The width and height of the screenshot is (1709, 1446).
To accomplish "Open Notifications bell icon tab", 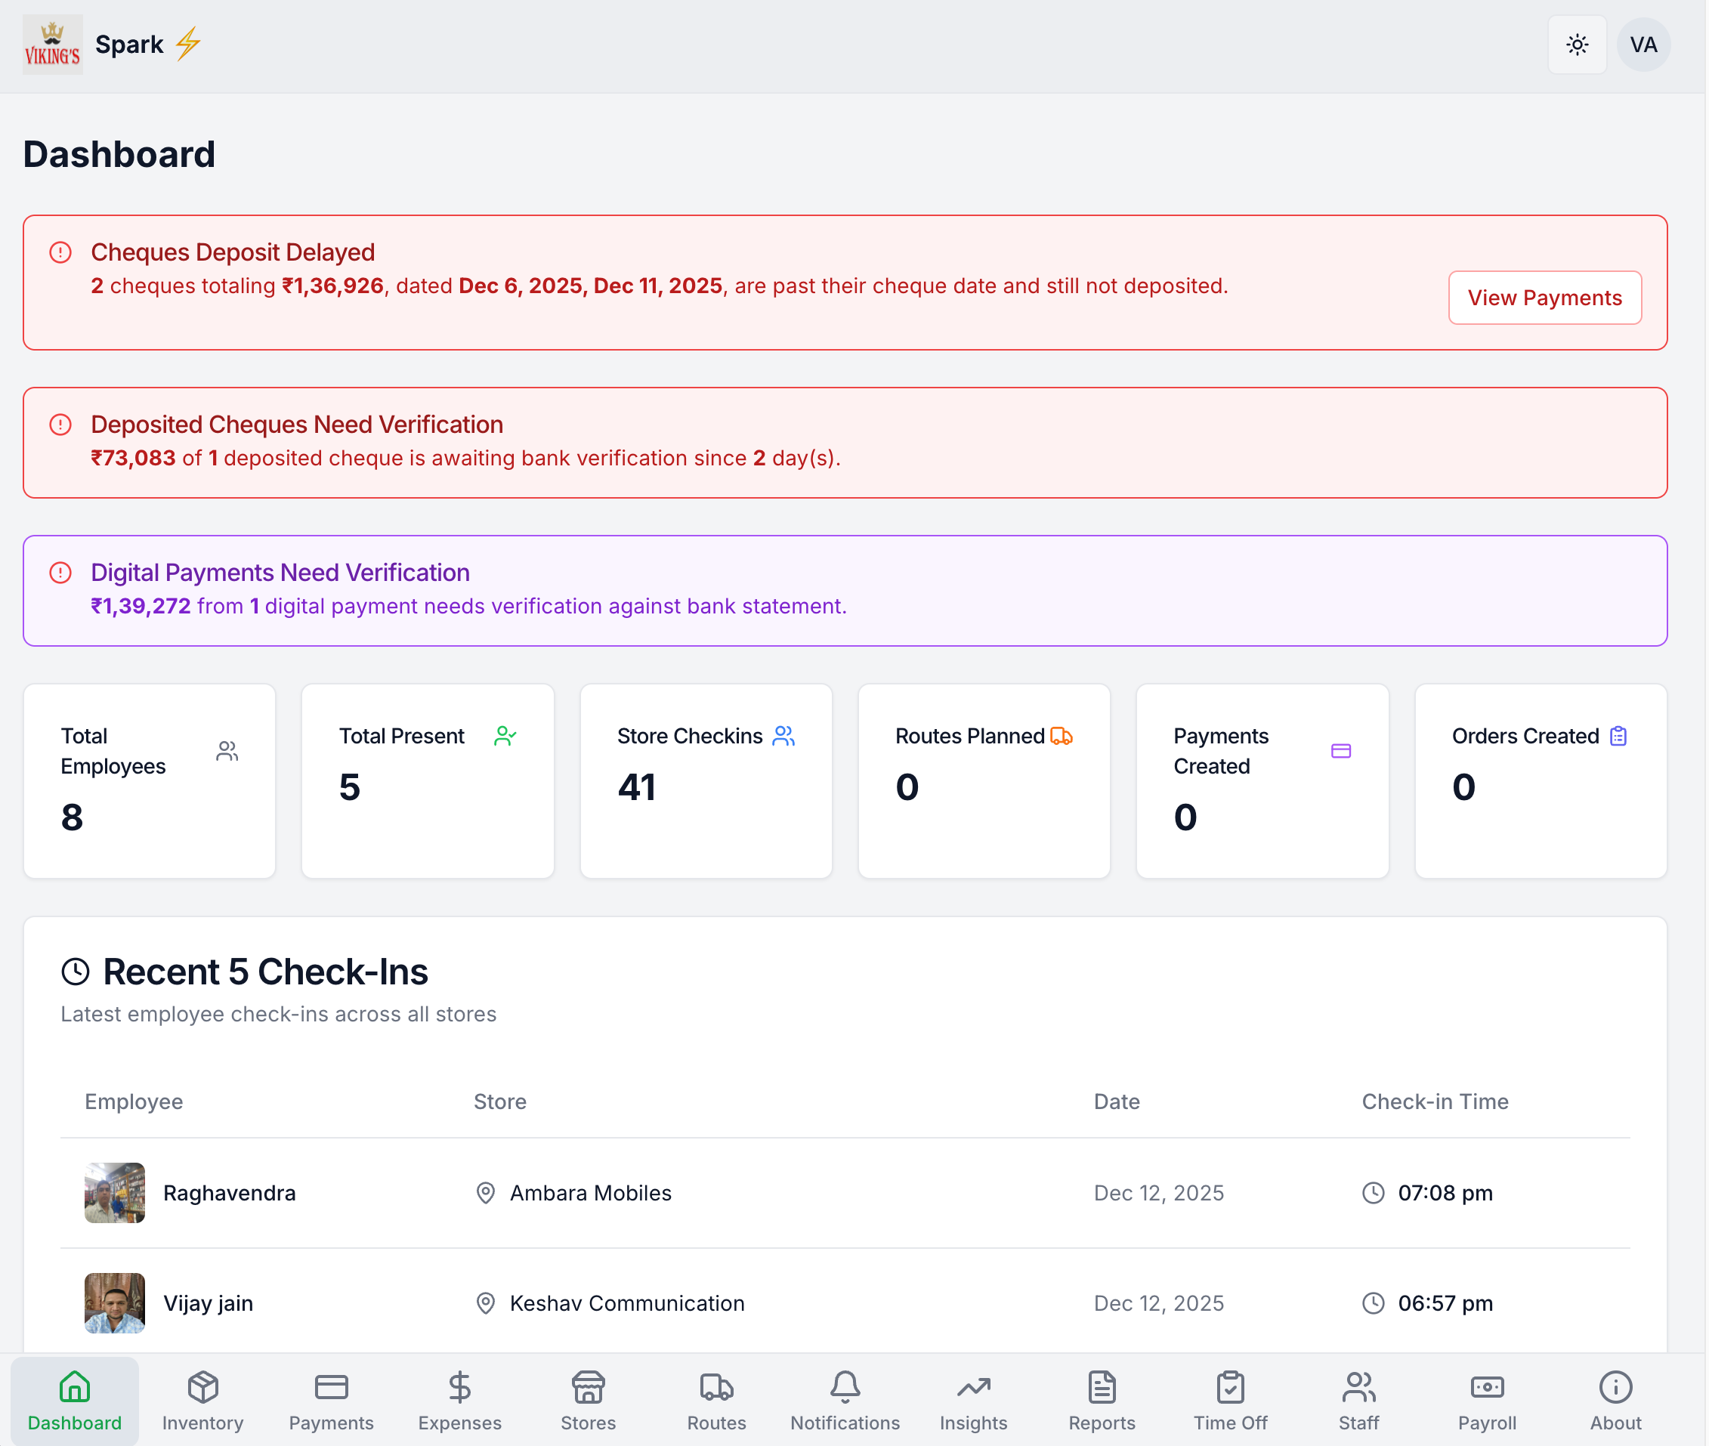I will 844,1400.
